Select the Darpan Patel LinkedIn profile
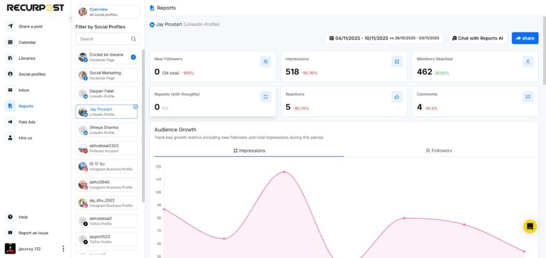 pyautogui.click(x=107, y=93)
